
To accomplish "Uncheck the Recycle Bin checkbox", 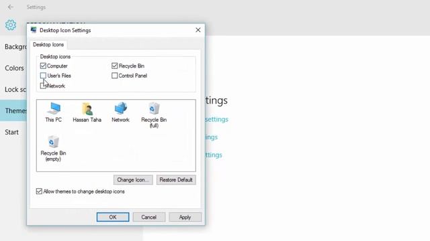I will (x=115, y=66).
